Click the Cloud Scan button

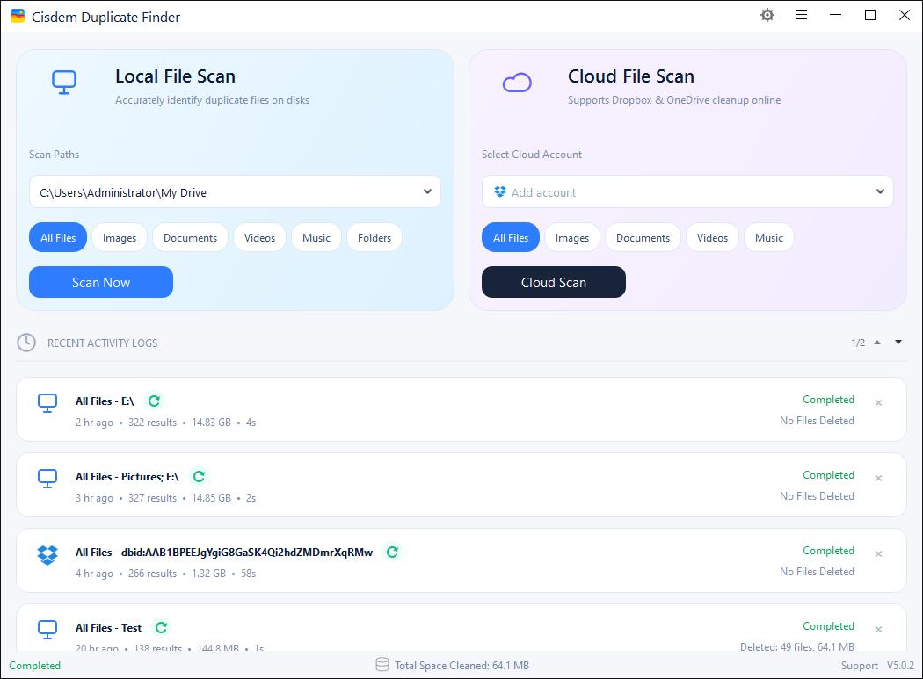tap(553, 282)
